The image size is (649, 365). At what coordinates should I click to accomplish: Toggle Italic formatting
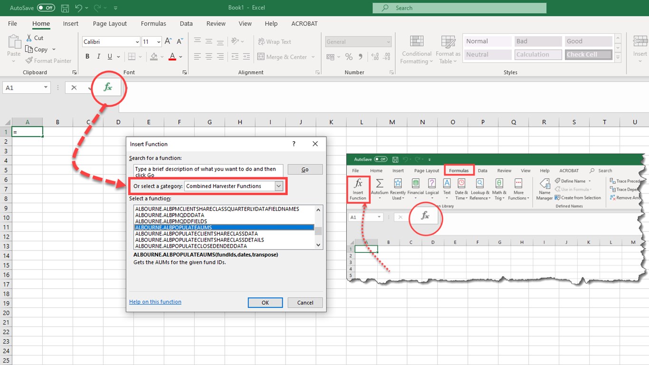coord(99,57)
